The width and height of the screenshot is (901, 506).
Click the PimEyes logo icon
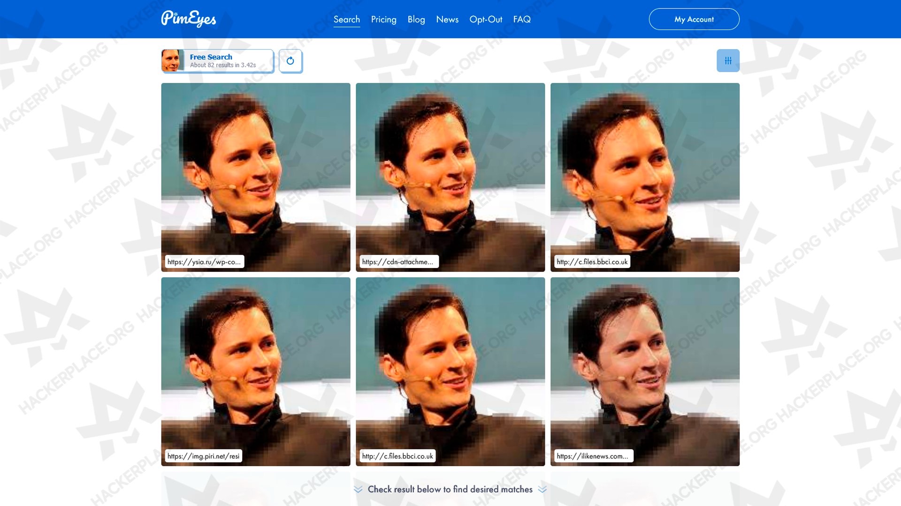coord(189,19)
